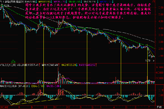This screenshot has height=109, width=164.
Task: Click the yellow DEA value label
Action: click(37, 86)
